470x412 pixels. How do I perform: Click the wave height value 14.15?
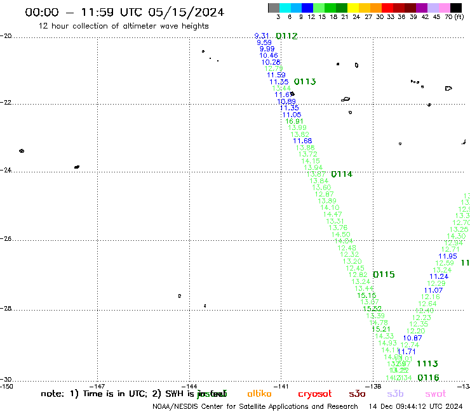coord(311,161)
